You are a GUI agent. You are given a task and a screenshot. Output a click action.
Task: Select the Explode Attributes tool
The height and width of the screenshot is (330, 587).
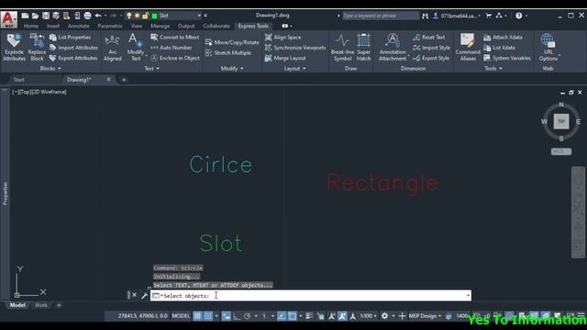coord(15,47)
